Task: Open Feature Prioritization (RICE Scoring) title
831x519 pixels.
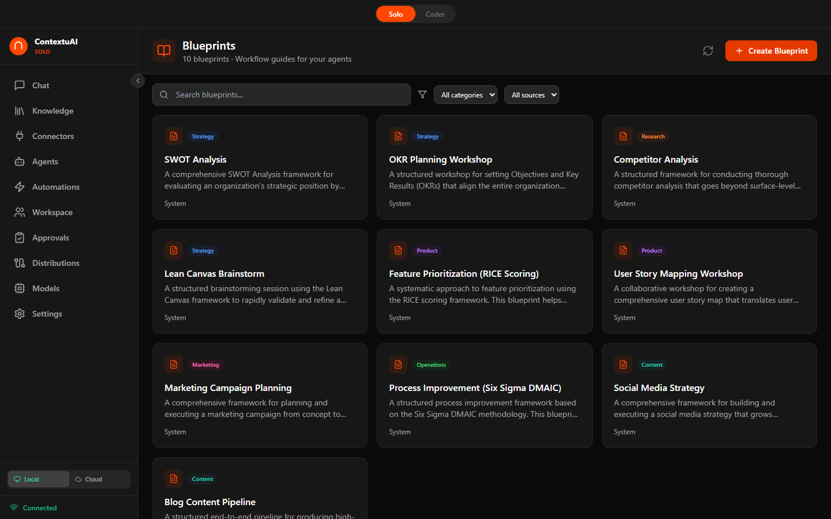Action: click(x=464, y=274)
